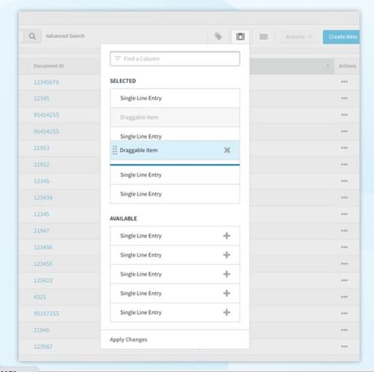Open row actions ellipsis for document 21946
The image size is (374, 372).
click(344, 330)
